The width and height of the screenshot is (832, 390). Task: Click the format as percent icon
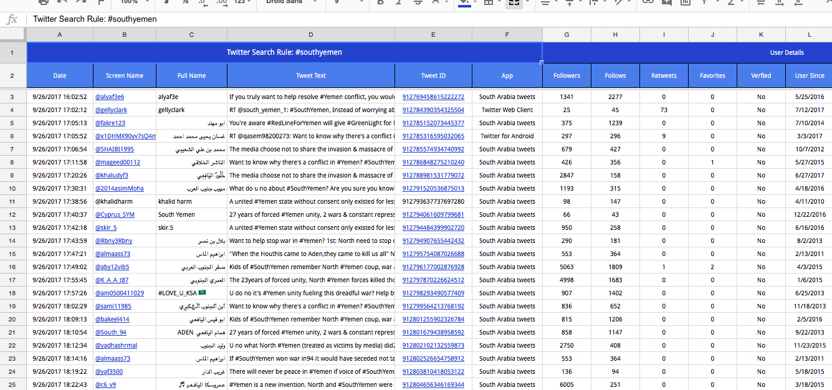click(x=185, y=2)
